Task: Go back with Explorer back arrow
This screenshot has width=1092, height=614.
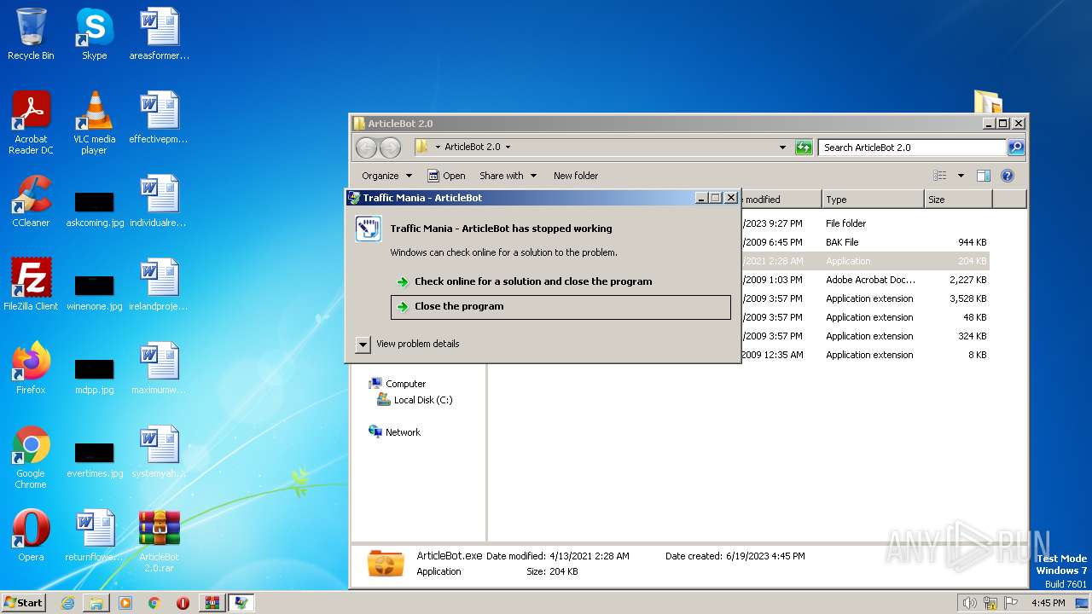Action: click(366, 148)
